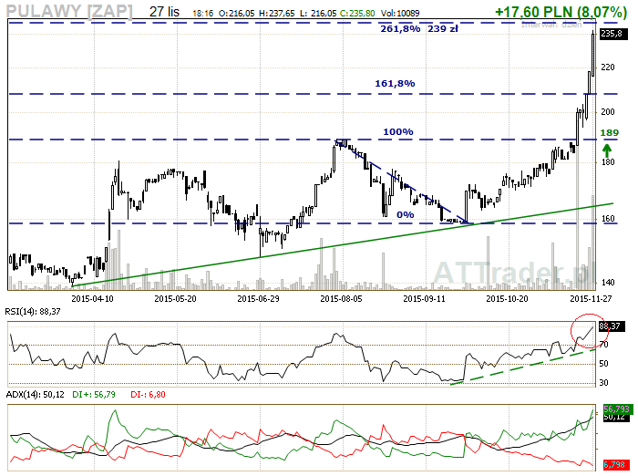Click the green up arrow below 189

(x=607, y=150)
